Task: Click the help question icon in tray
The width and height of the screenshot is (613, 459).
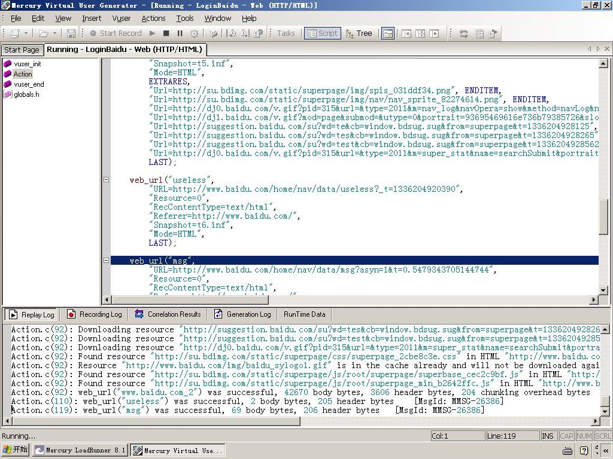Action: (x=584, y=451)
